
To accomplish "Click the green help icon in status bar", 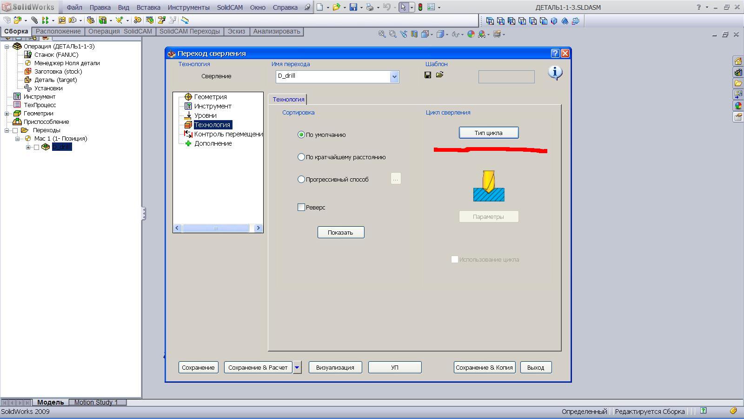I will 704,411.
